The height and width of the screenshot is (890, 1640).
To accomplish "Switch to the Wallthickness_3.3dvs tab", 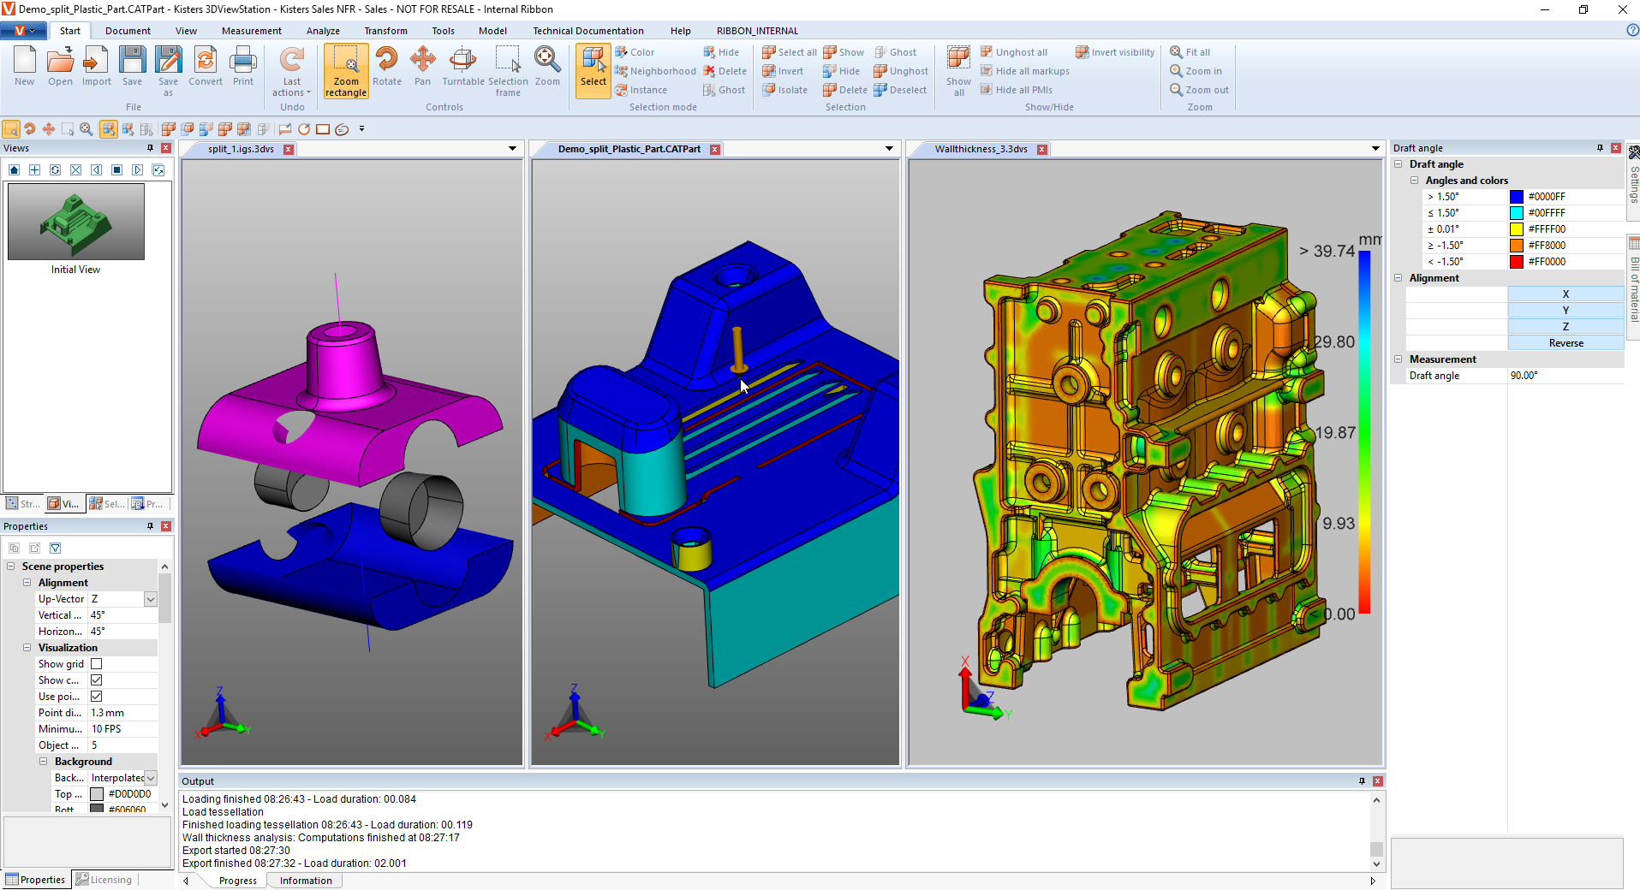I will [x=981, y=149].
